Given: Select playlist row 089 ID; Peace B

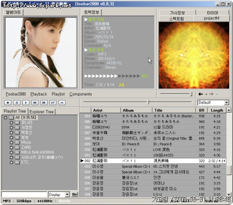Looking at the screenshot, I should [153, 144].
